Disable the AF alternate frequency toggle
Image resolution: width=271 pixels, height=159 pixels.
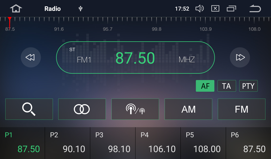(205, 86)
